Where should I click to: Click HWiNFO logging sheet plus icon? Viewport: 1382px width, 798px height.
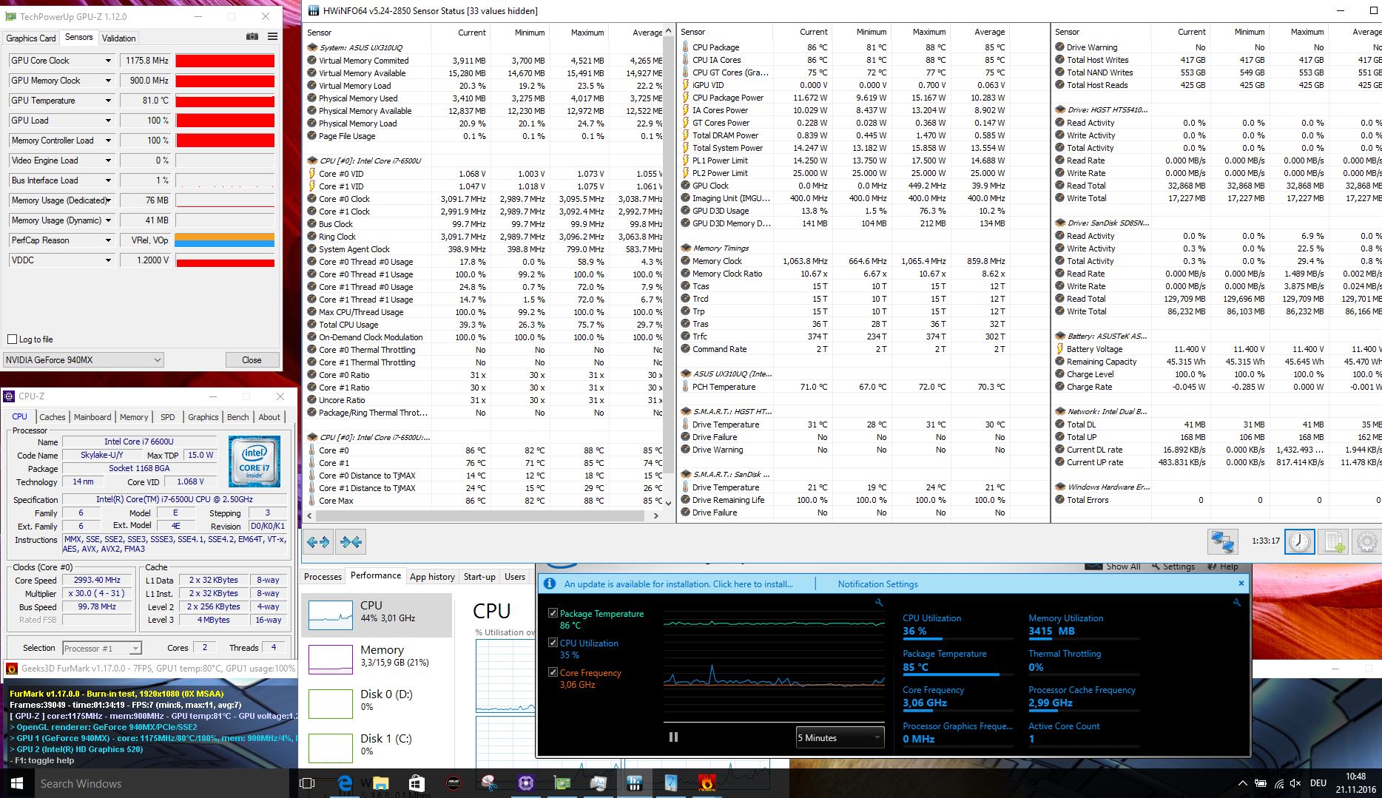[1334, 542]
